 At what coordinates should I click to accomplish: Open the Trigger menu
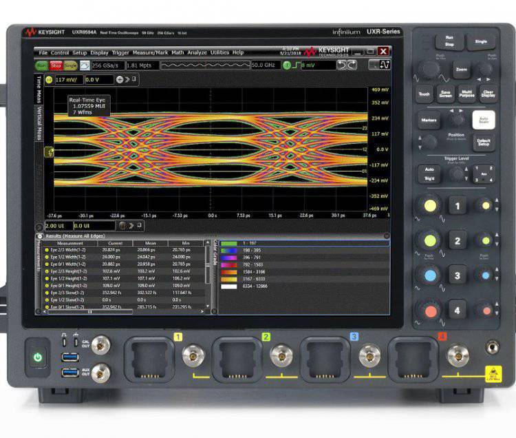click(x=120, y=53)
